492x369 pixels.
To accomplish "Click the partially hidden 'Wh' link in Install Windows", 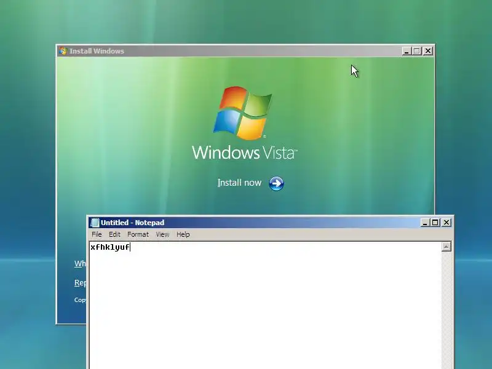I will pos(80,264).
